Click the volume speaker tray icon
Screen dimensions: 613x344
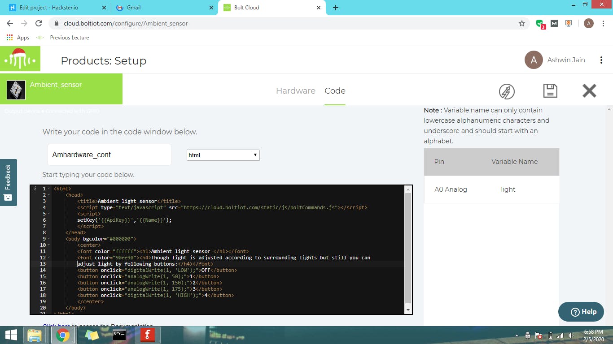pyautogui.click(x=571, y=335)
